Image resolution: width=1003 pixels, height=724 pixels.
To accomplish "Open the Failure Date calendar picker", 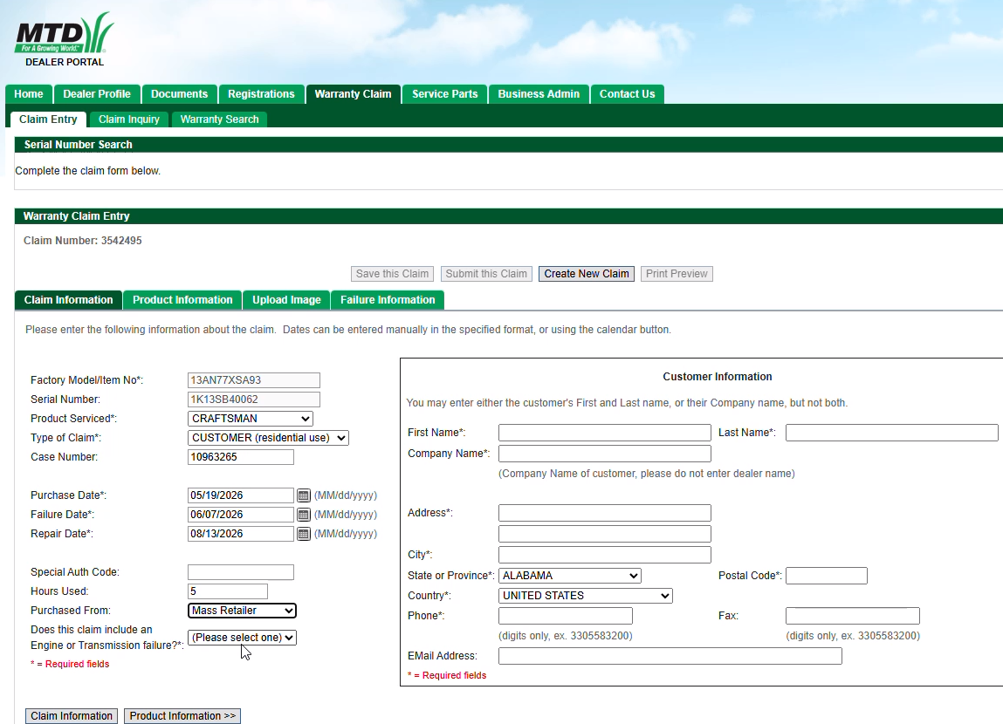I will click(303, 515).
